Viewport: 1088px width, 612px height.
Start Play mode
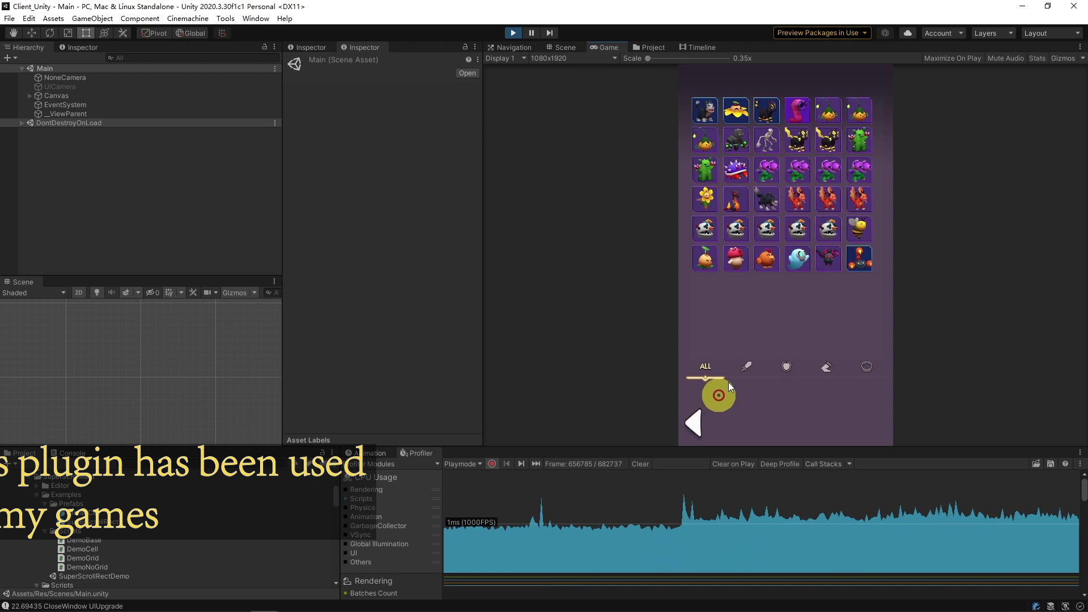[x=513, y=33]
